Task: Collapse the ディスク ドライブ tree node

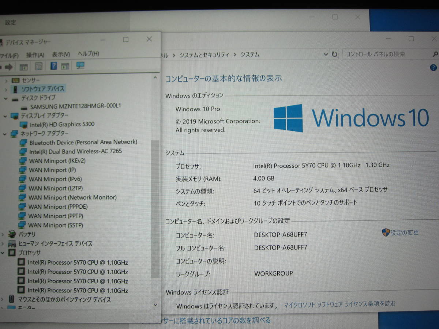Action: click(5, 98)
